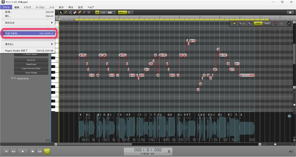
Task: Open the トラック menu
Action: coord(27,7)
